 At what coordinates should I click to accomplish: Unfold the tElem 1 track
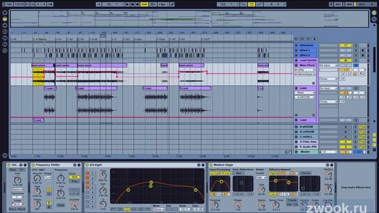pos(296,50)
